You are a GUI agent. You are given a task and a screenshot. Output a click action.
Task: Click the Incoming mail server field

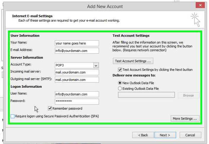point(77,72)
